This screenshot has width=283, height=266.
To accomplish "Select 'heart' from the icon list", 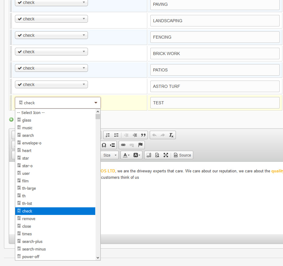I will pos(55,150).
